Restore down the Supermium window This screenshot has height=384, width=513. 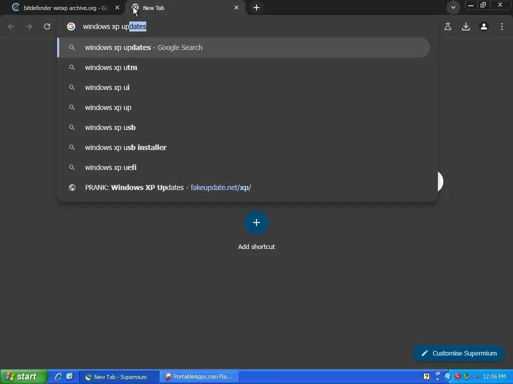(x=483, y=5)
